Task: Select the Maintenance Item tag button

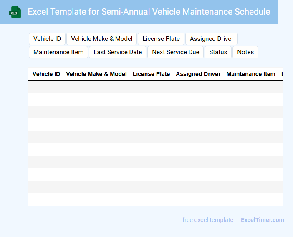Action: click(58, 52)
